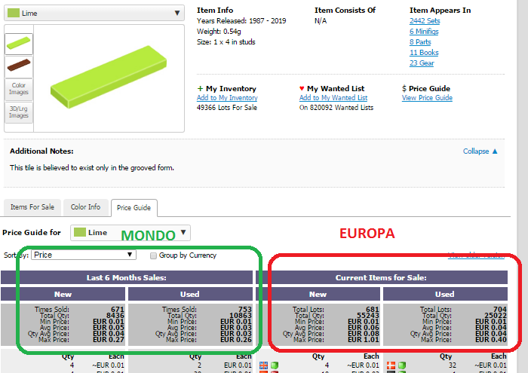This screenshot has width=528, height=373.
Task: Click the dollar icon by Price Guide
Action: (404, 89)
